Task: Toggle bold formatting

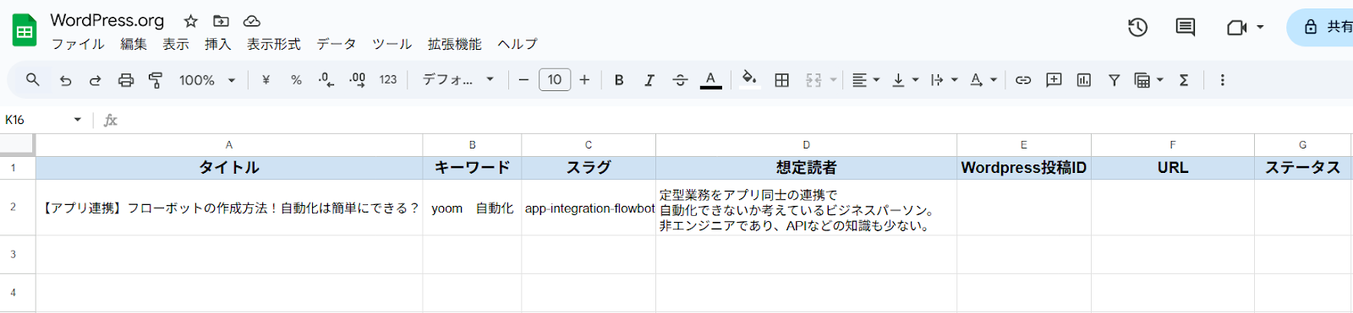Action: [x=619, y=80]
